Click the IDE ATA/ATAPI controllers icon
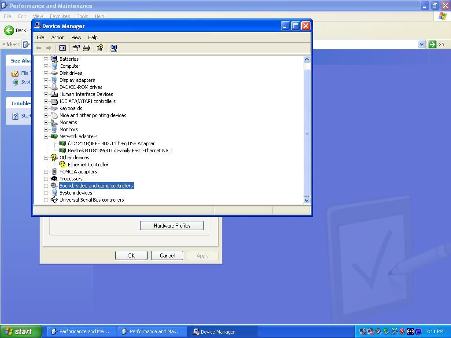The height and width of the screenshot is (338, 451). (54, 101)
